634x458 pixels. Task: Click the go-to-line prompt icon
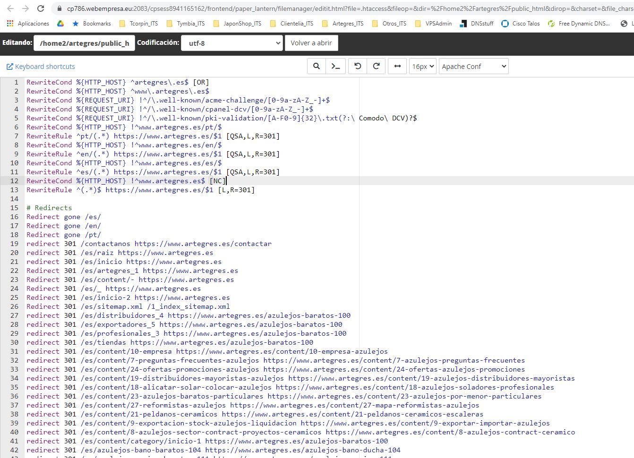pos(336,66)
